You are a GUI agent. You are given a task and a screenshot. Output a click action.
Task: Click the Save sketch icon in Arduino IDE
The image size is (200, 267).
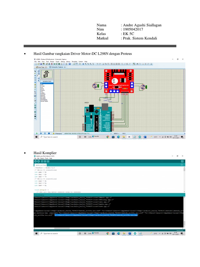(x=48, y=161)
